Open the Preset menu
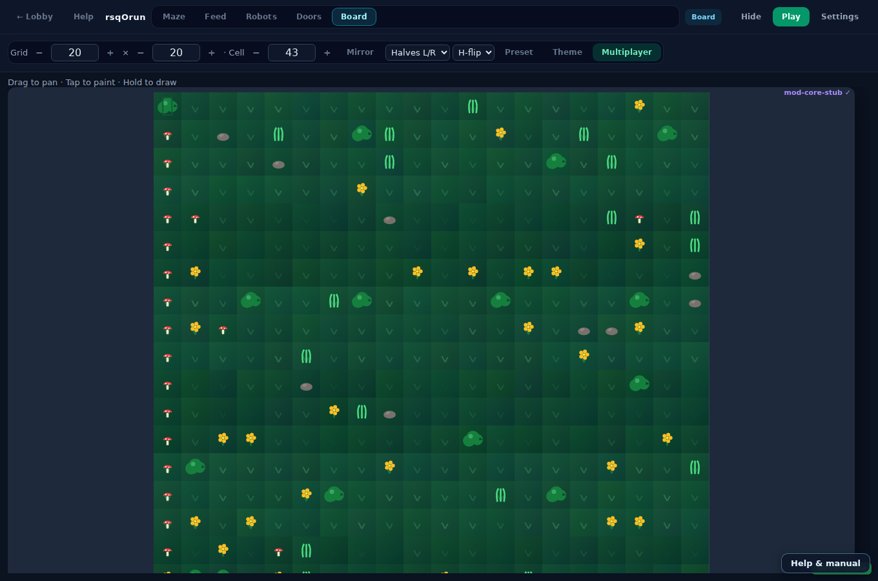 click(519, 52)
